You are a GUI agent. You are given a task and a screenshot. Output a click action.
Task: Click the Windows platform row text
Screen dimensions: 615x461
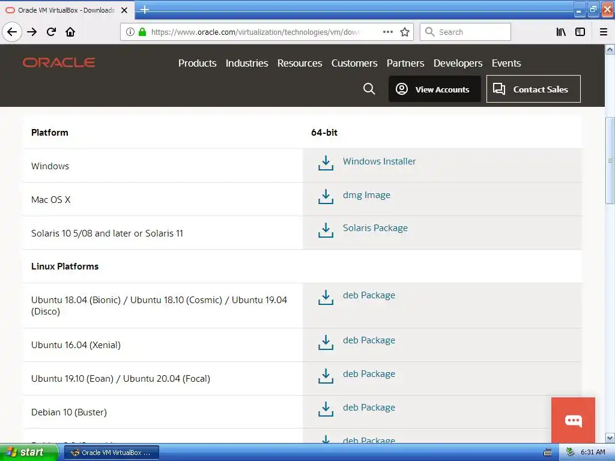pyautogui.click(x=50, y=166)
